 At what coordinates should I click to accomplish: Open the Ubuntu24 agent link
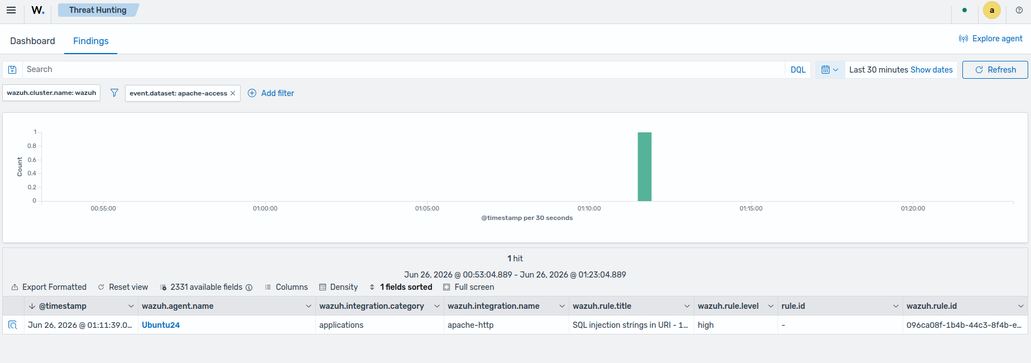pos(161,325)
